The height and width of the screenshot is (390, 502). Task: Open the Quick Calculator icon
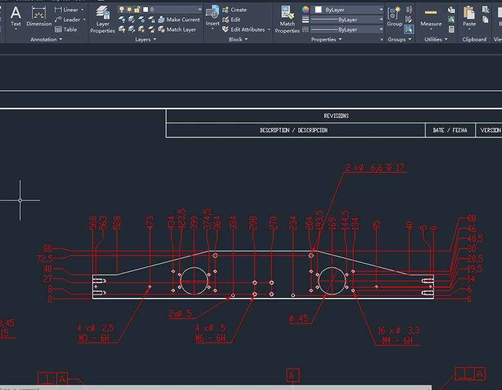(451, 30)
